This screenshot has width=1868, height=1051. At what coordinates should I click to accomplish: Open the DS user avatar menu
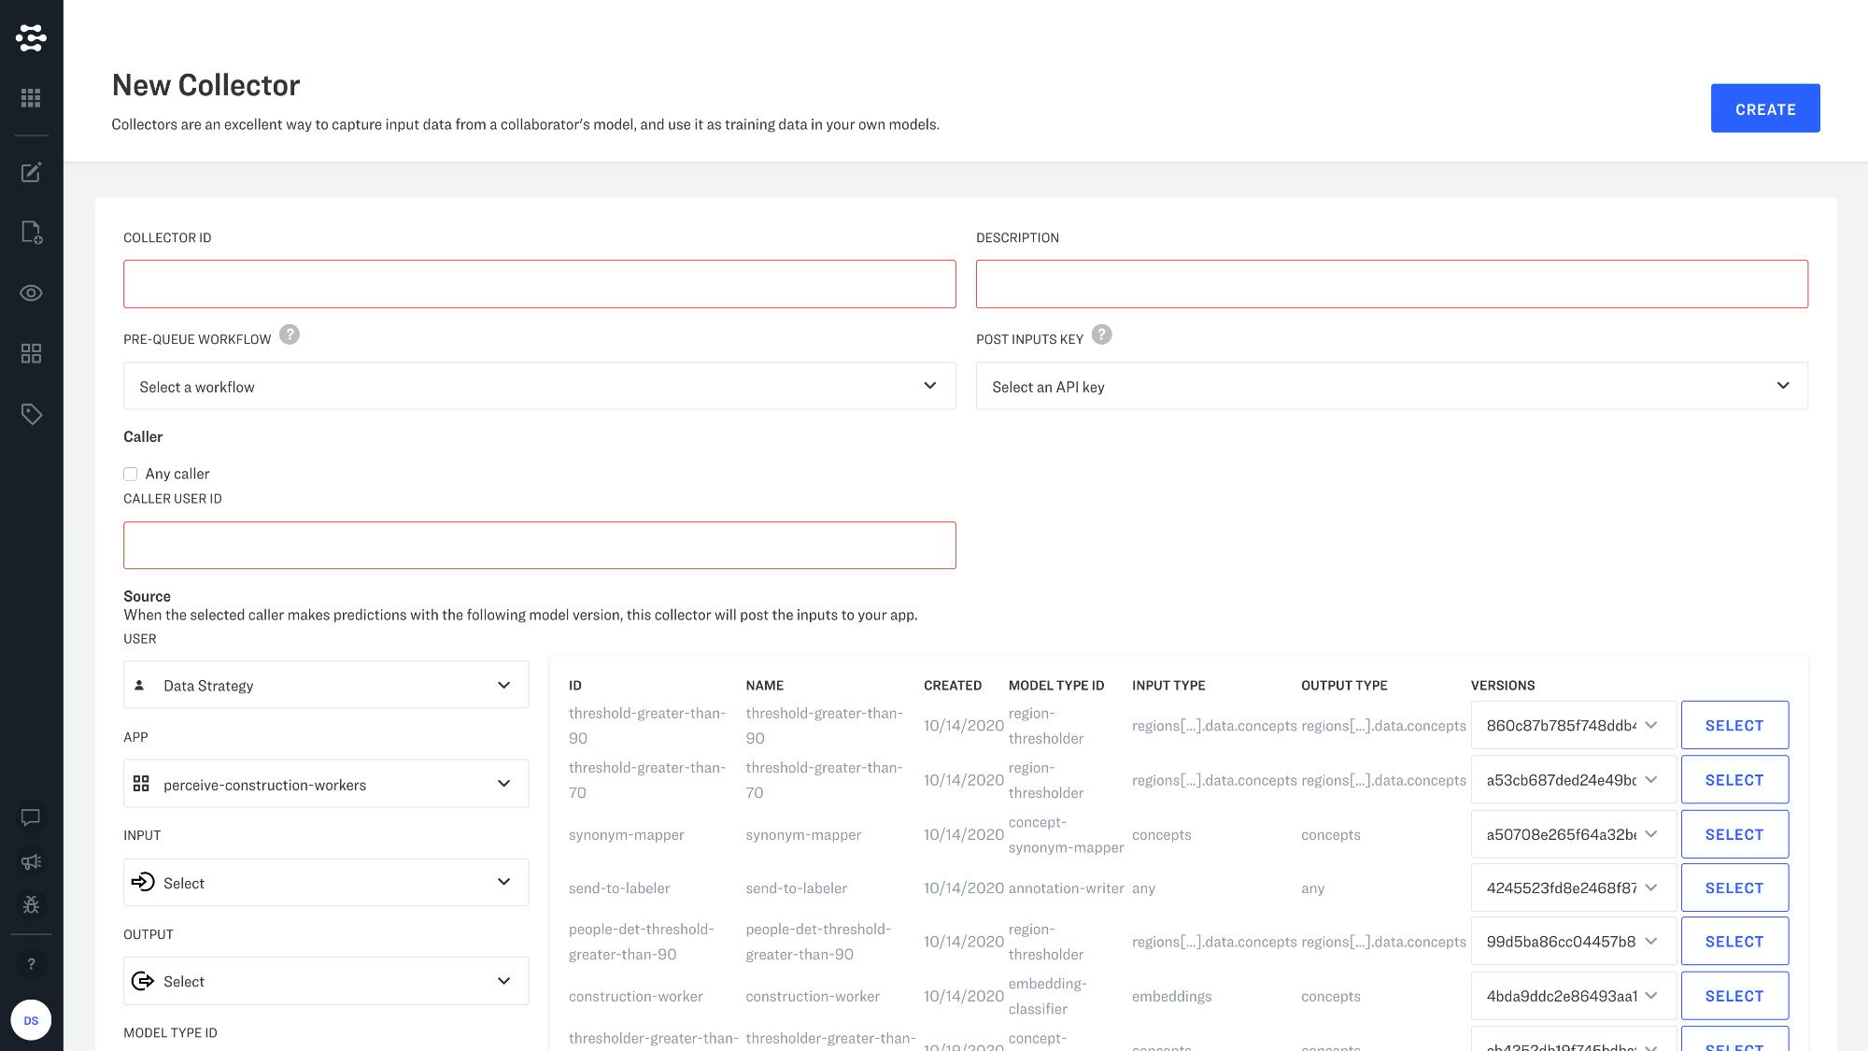(x=31, y=1020)
